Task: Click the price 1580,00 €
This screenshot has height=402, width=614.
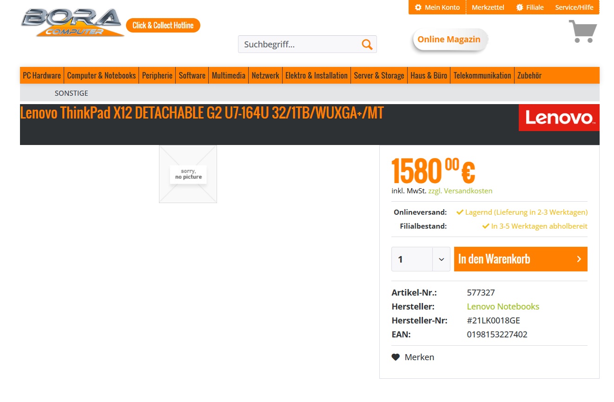Action: pos(433,171)
